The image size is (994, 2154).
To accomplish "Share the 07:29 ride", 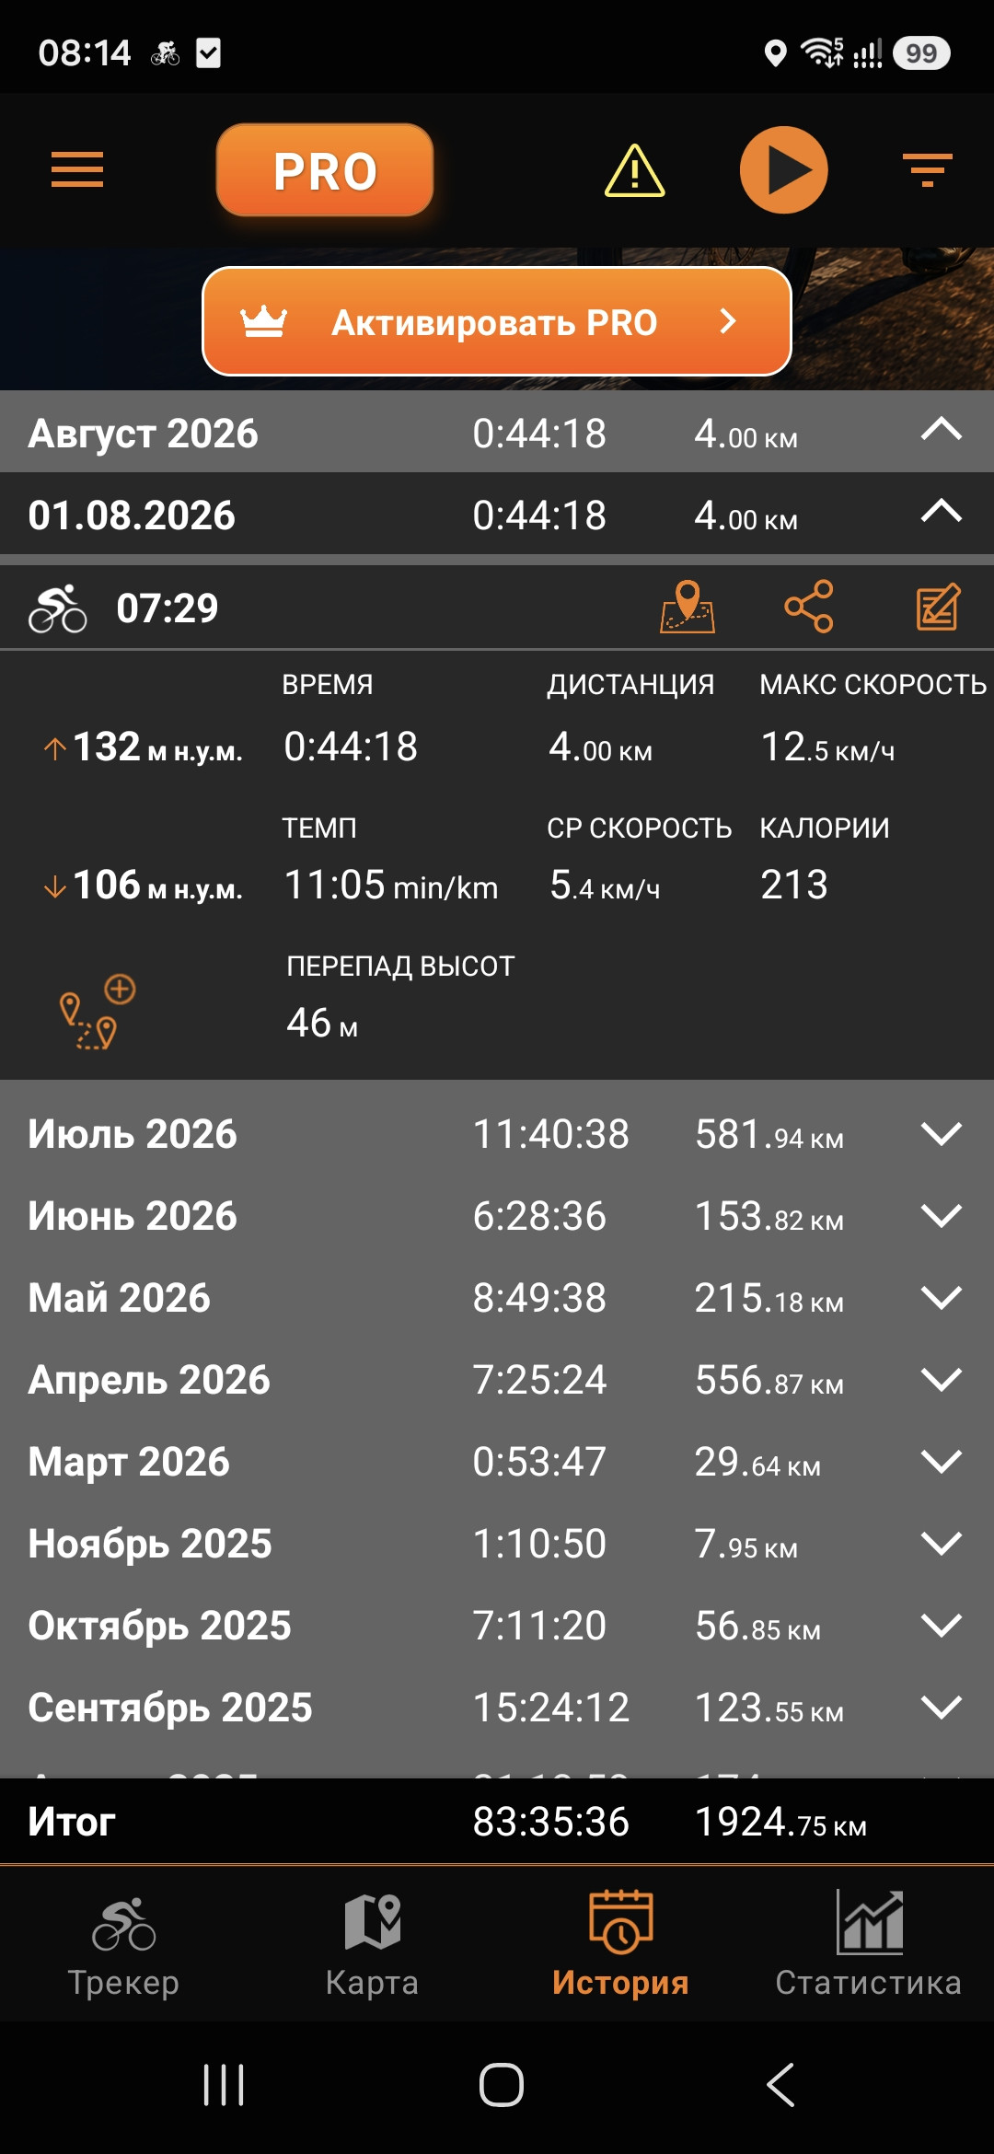I will [x=809, y=607].
